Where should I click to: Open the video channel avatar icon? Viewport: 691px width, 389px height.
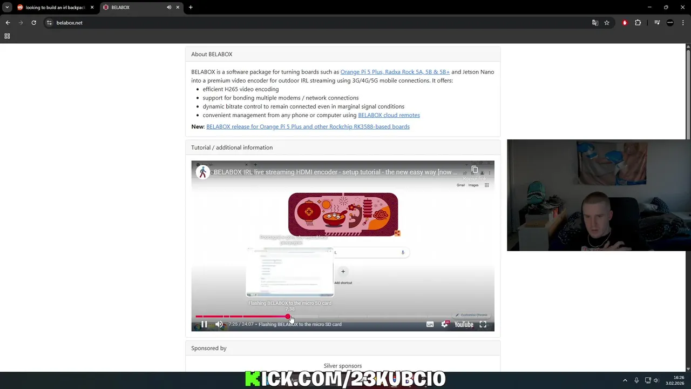click(203, 172)
